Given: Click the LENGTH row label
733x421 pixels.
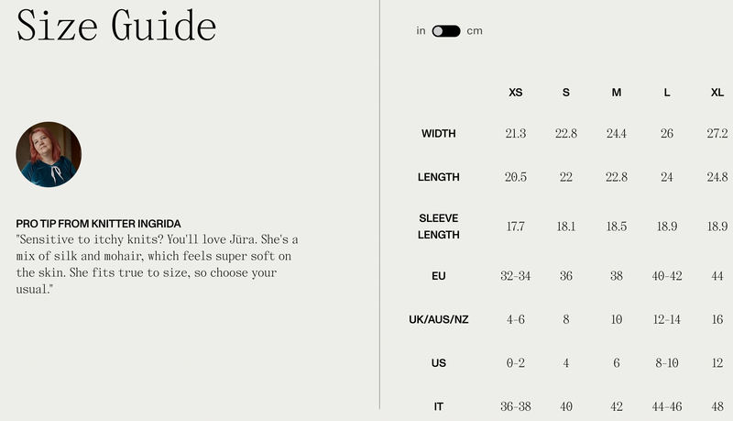Looking at the screenshot, I should 439,177.
